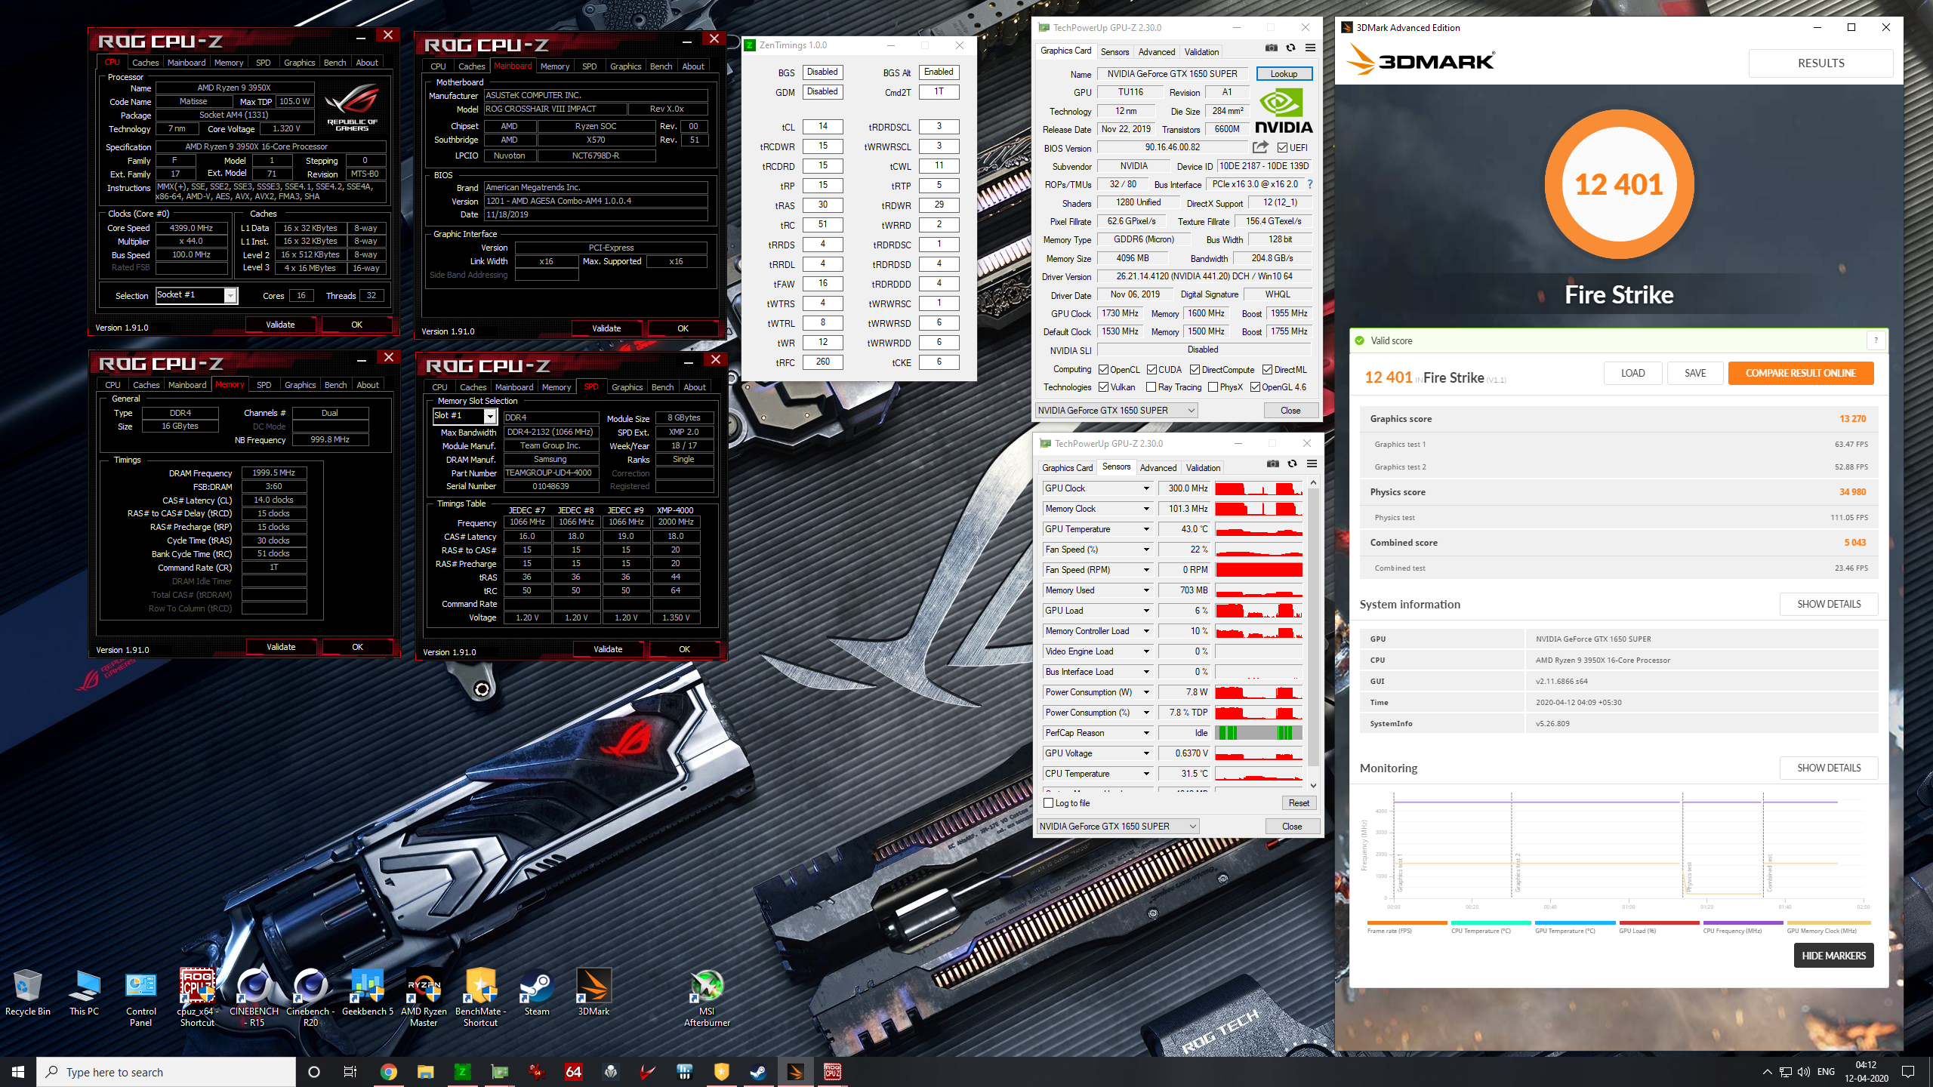Toggle OpenCL checkbox
The height and width of the screenshot is (1087, 1933).
1103,370
